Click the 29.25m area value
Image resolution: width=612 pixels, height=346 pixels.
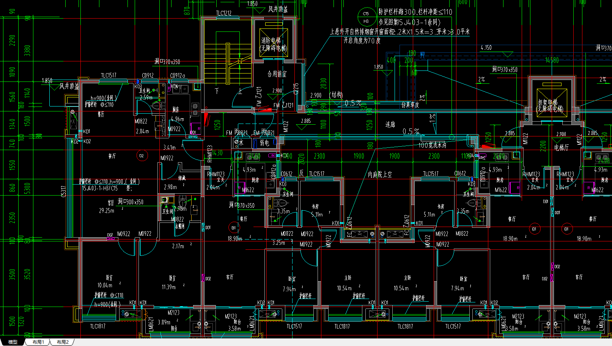[x=107, y=210]
